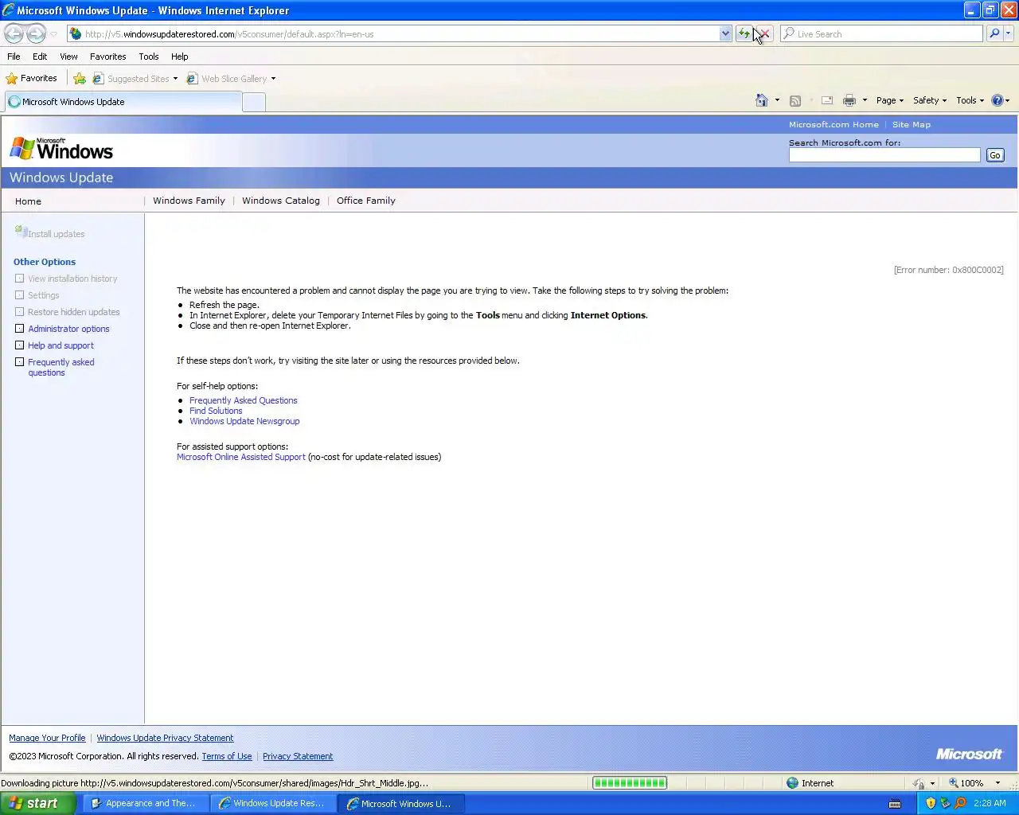
Task: Open the address bar dropdown arrow
Action: point(725,33)
